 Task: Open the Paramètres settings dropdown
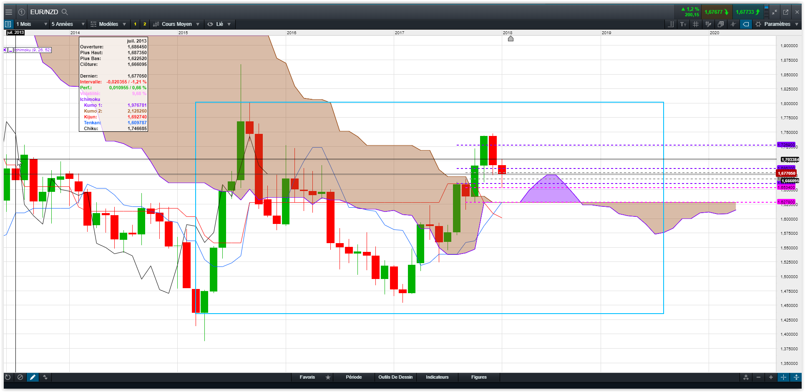pyautogui.click(x=777, y=24)
